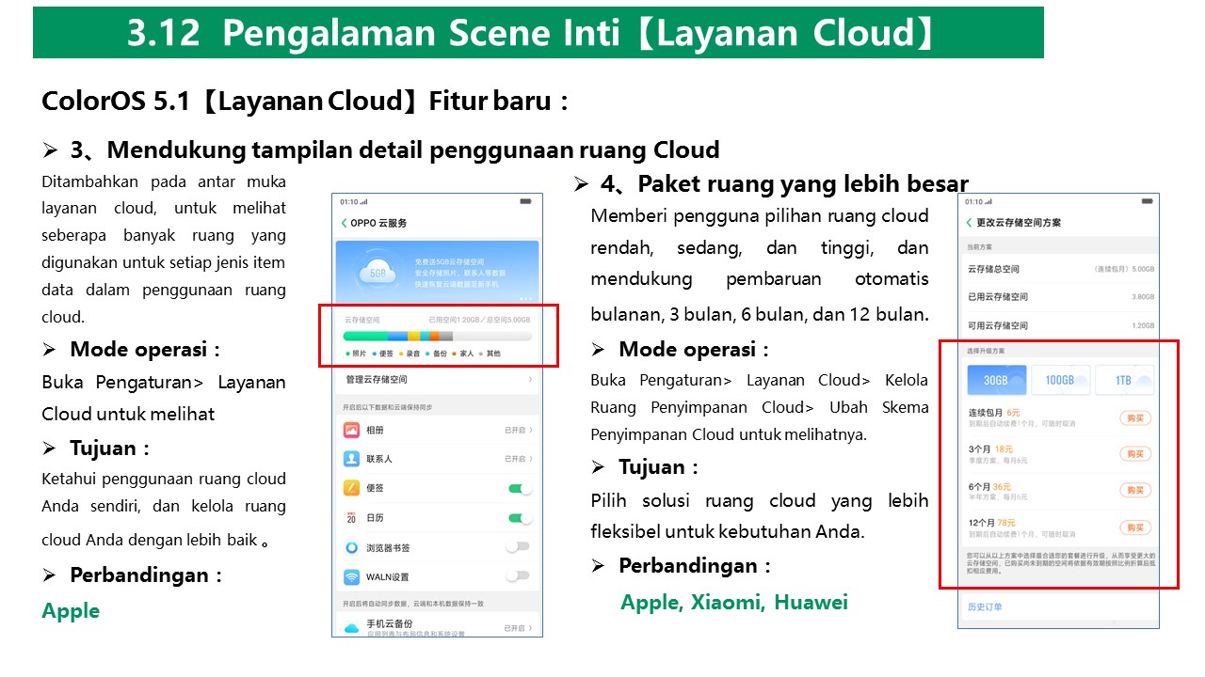
Task: Tap the back arrow beside OPPO 云服务
Action: 344,223
